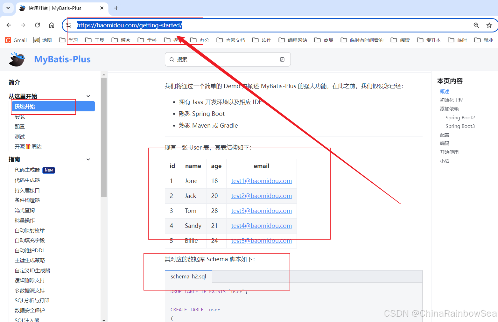Open the 博客 bookmarks folder
The image size is (498, 322).
(x=121, y=40)
